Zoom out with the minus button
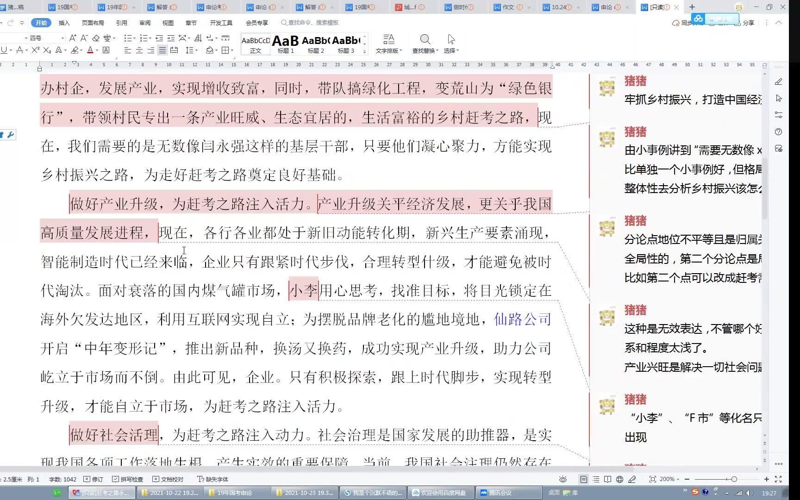800x500 pixels. [x=687, y=479]
